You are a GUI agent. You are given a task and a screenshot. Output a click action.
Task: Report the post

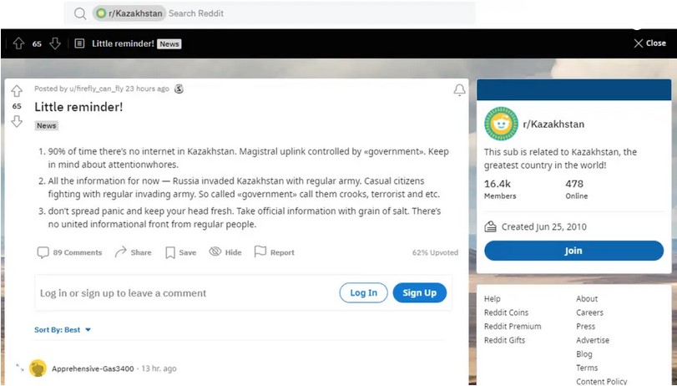pyautogui.click(x=275, y=252)
